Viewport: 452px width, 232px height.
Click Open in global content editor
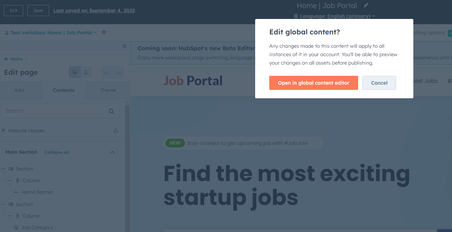click(314, 83)
